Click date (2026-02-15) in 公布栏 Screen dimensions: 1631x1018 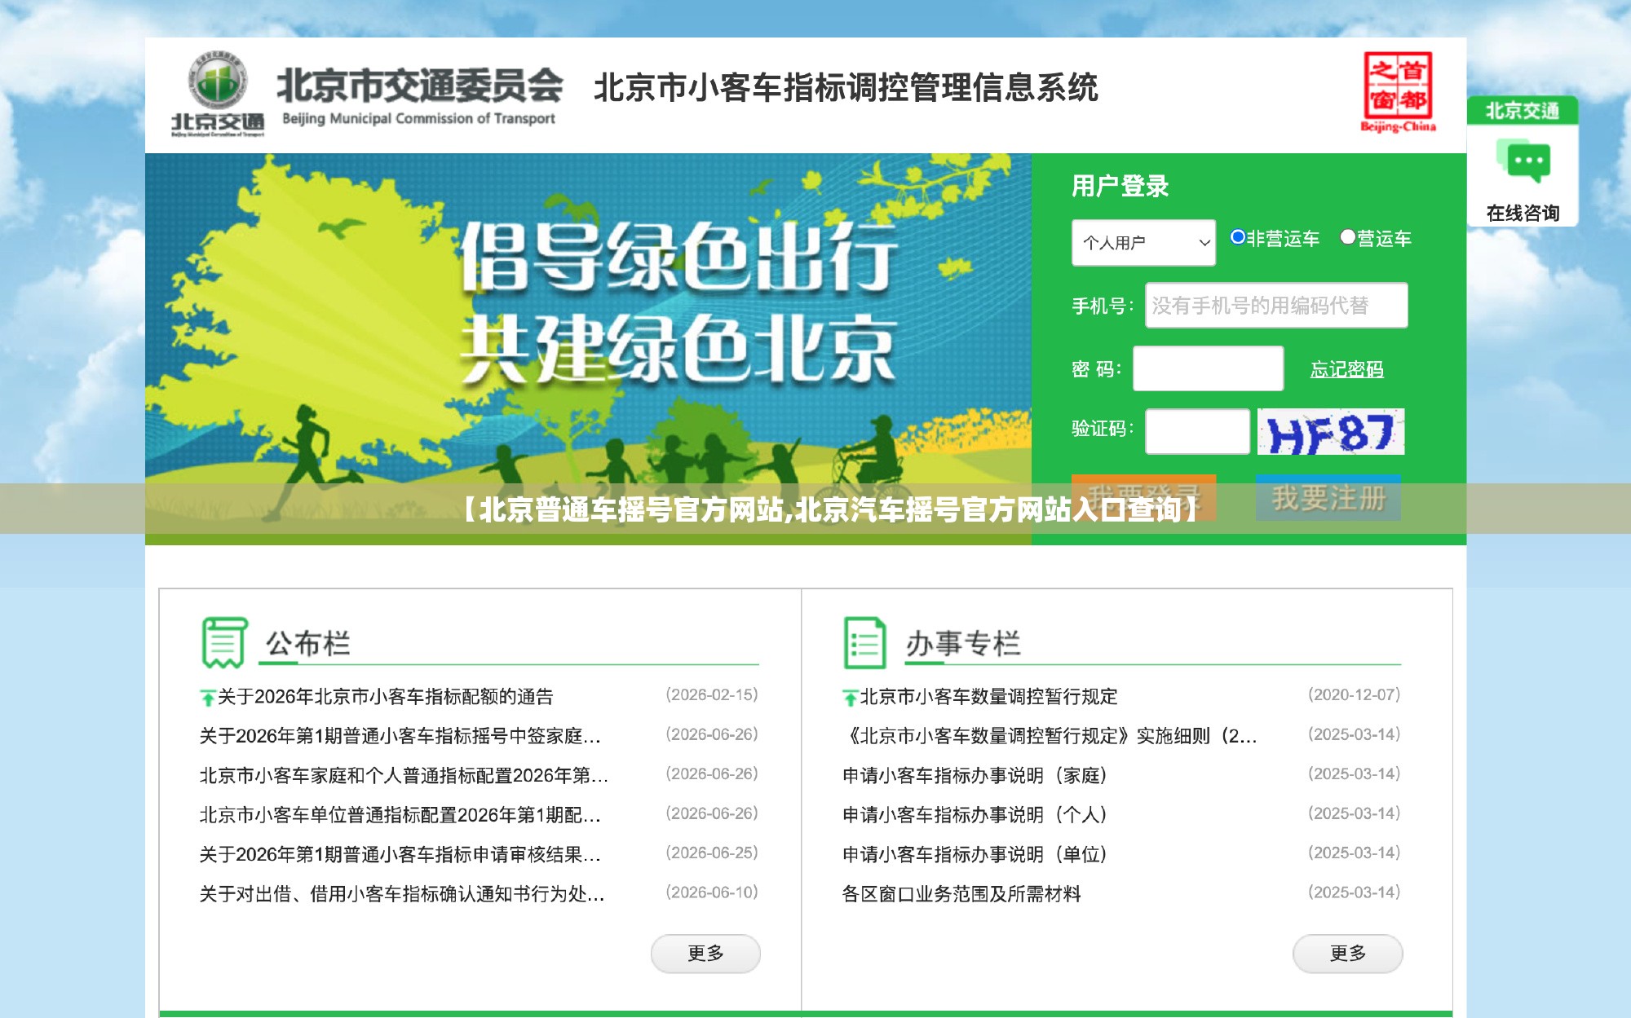click(x=712, y=694)
